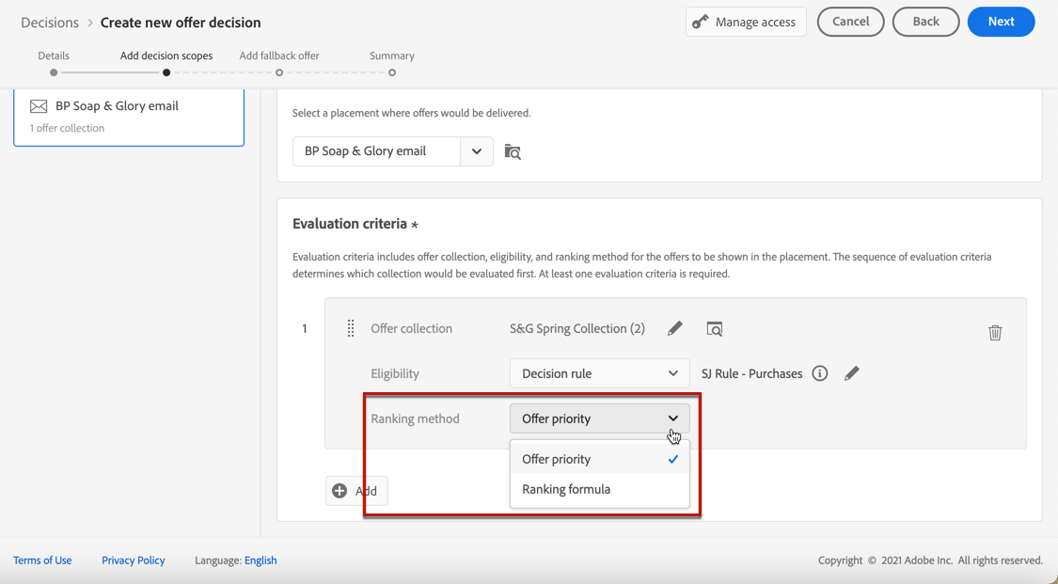Open Manage access
The height and width of the screenshot is (584, 1058).
(745, 22)
